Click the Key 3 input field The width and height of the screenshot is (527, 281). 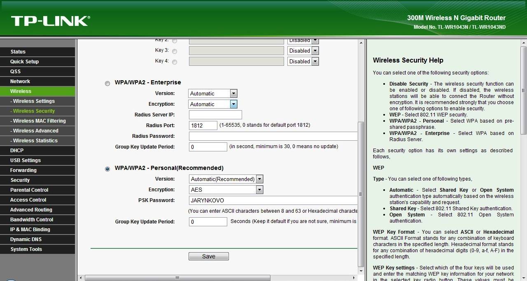236,51
